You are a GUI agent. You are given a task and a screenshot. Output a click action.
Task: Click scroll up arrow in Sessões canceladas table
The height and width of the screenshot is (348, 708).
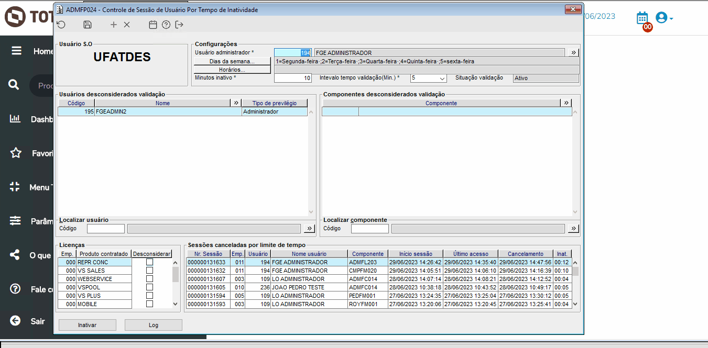(x=575, y=263)
